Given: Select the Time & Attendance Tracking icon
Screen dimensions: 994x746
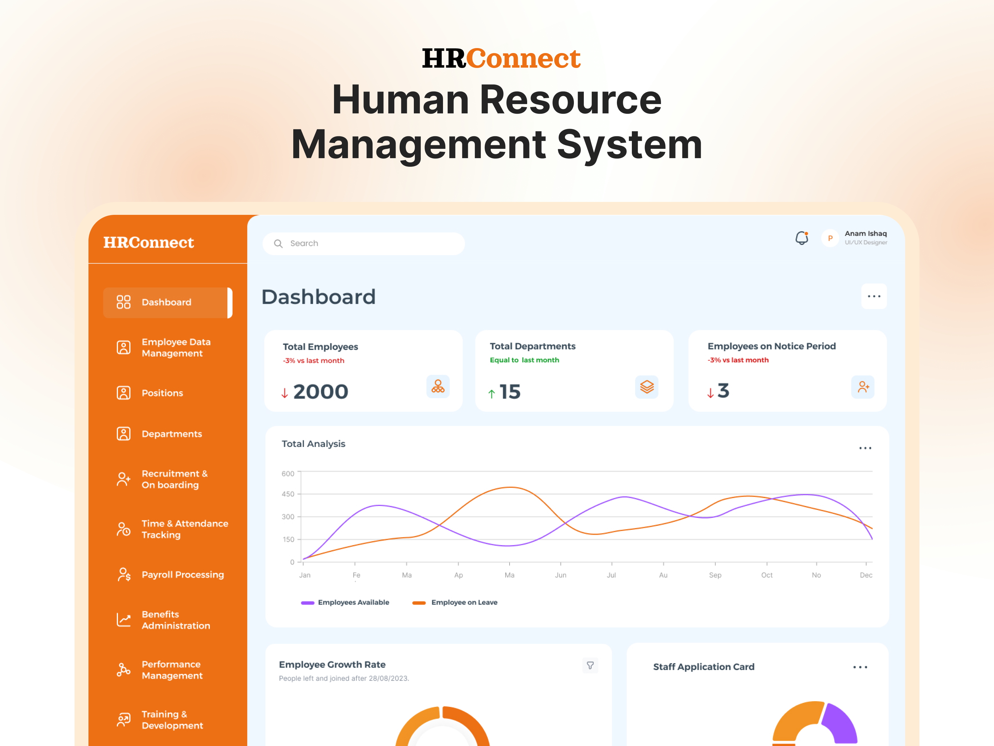Looking at the screenshot, I should (x=124, y=529).
